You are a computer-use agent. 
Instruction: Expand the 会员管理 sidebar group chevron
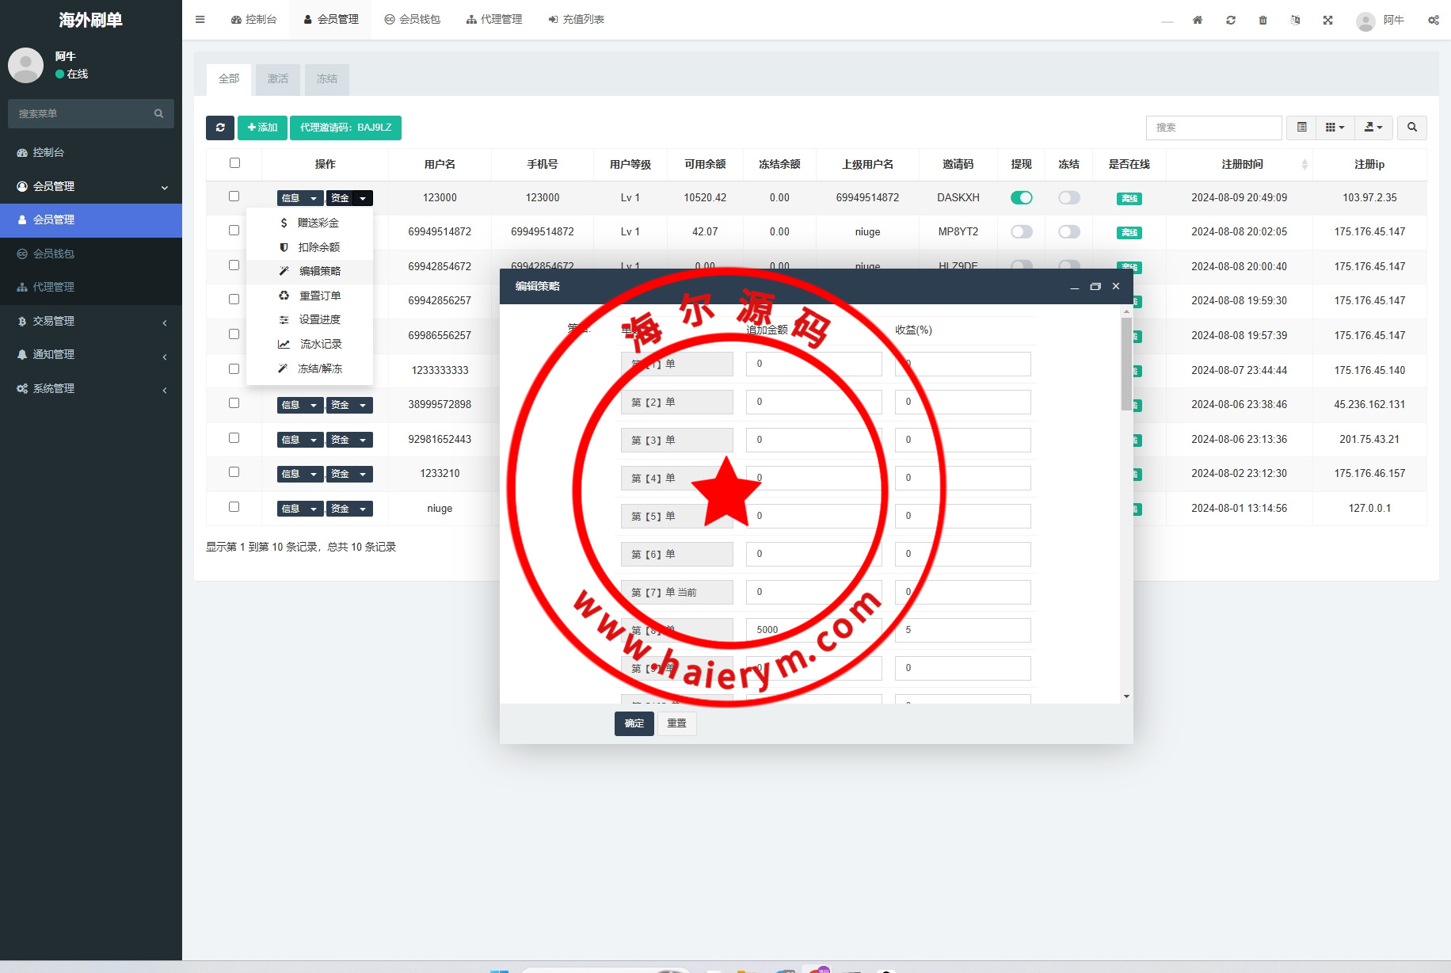click(165, 187)
